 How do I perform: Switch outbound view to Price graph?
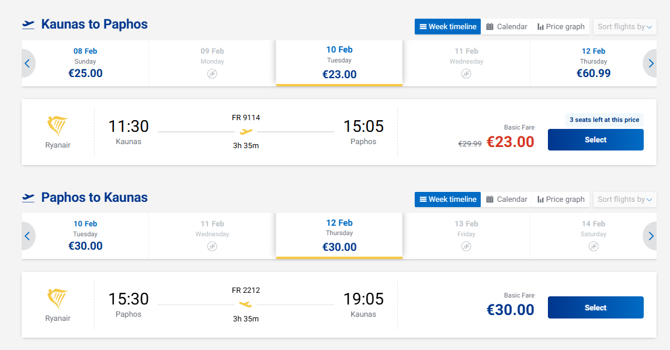561,27
